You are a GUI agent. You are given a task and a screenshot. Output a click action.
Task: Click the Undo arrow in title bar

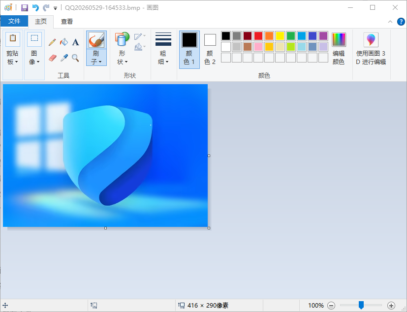pos(35,8)
